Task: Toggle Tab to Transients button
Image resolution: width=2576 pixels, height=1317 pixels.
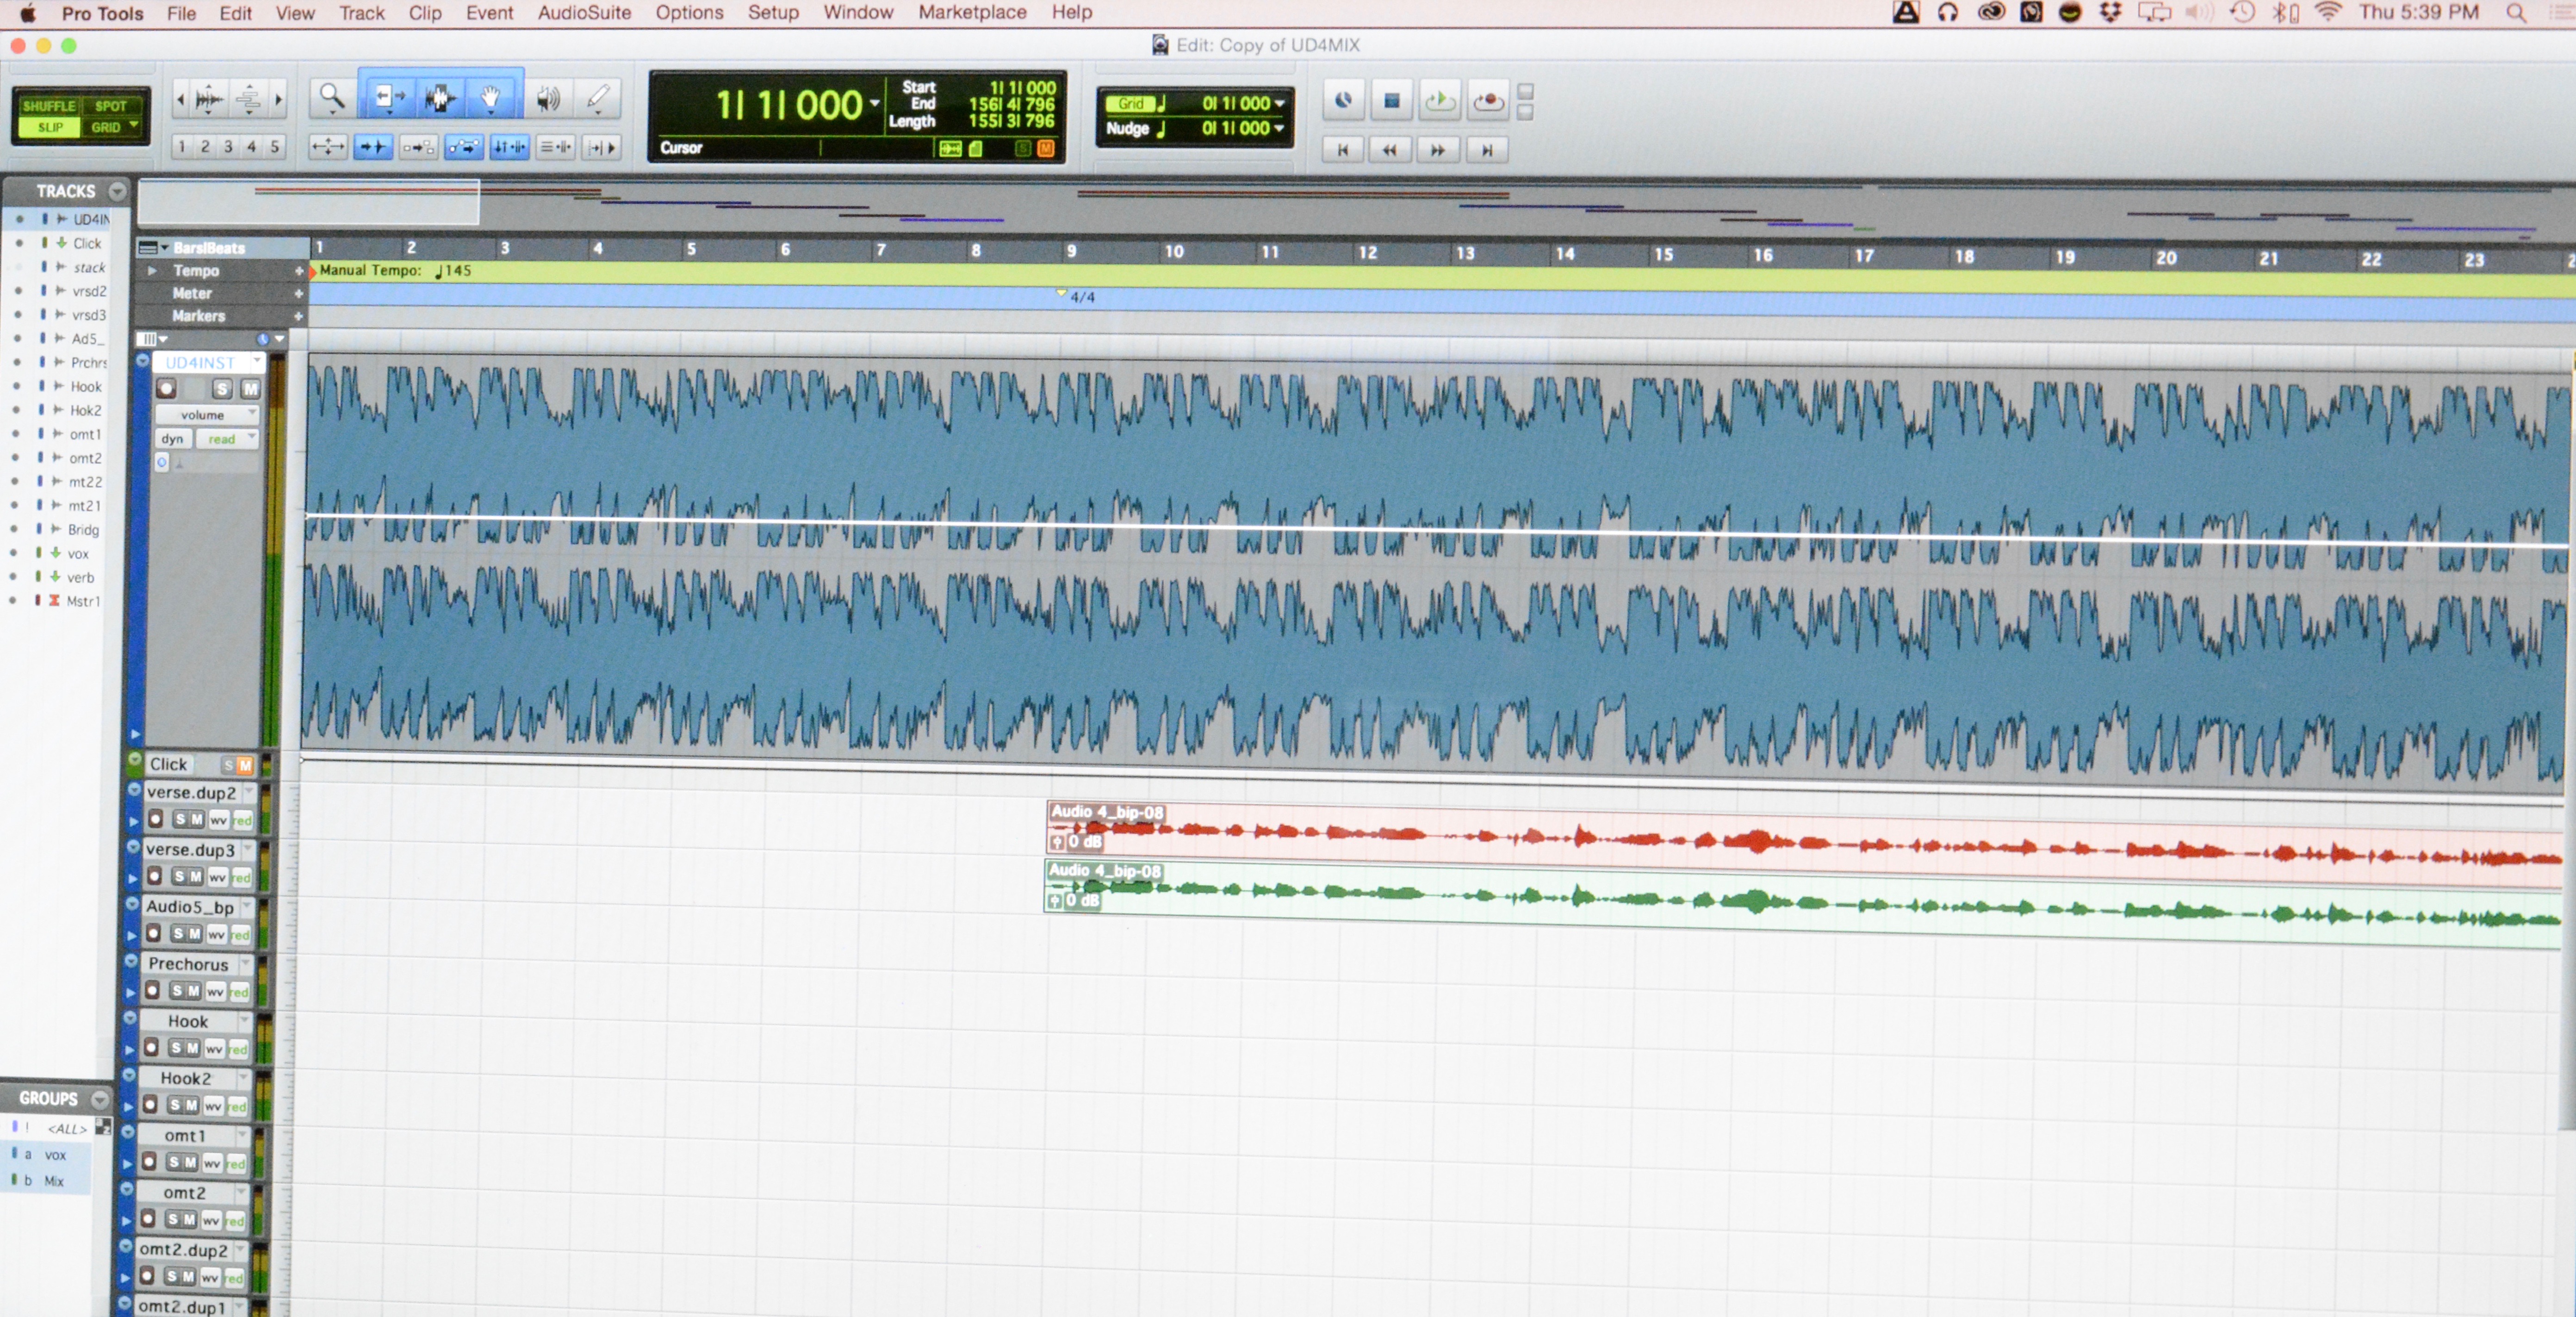Action: (x=373, y=147)
